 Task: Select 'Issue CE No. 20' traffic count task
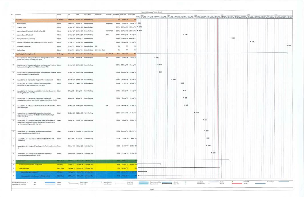point(34,85)
